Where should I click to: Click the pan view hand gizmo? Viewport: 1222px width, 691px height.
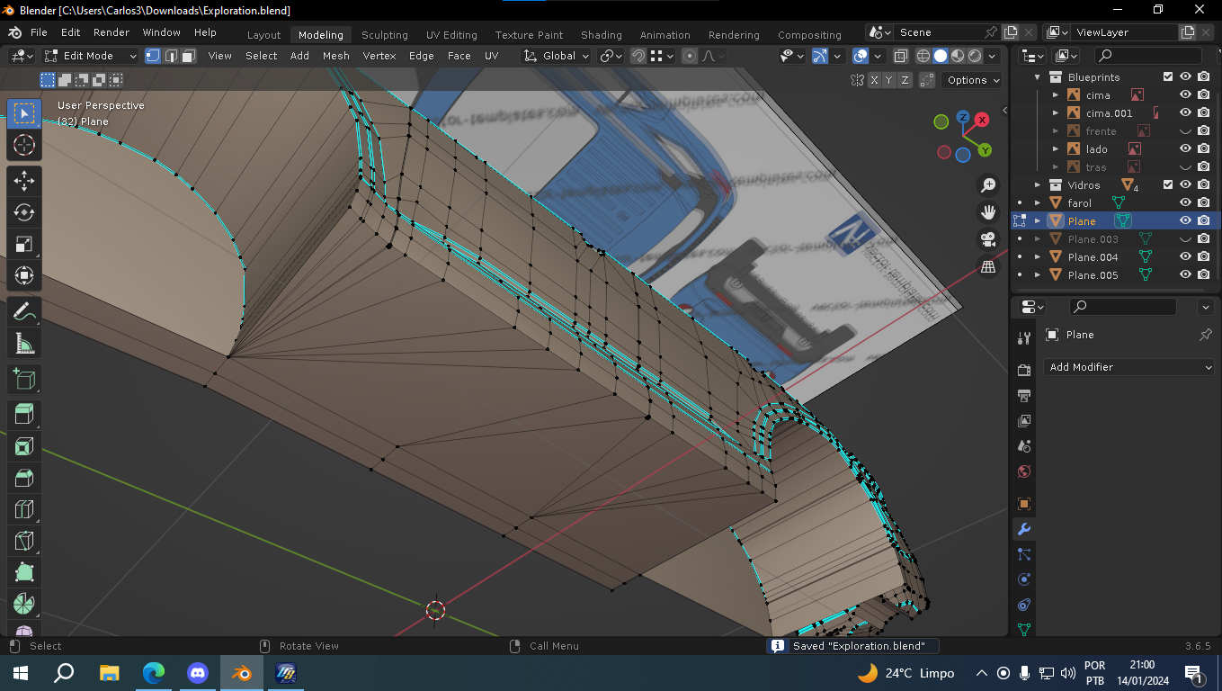tap(988, 212)
